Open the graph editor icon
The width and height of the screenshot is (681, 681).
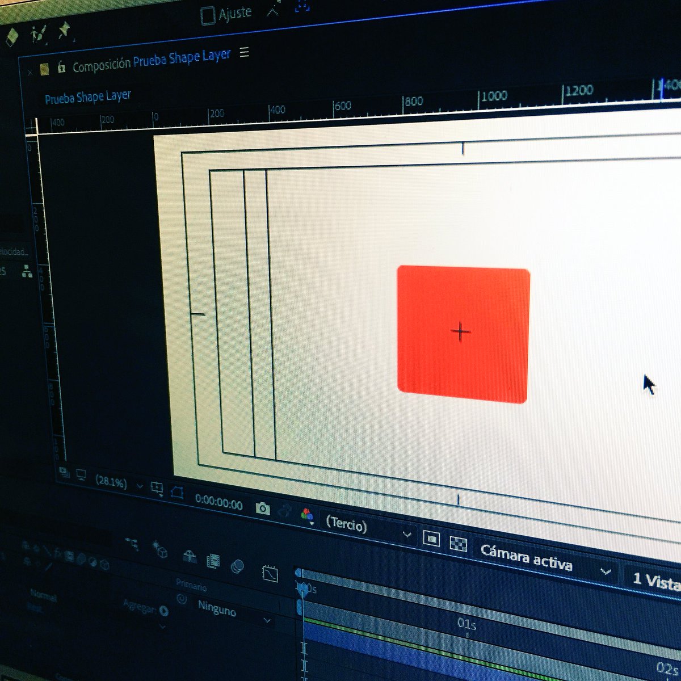click(x=271, y=574)
